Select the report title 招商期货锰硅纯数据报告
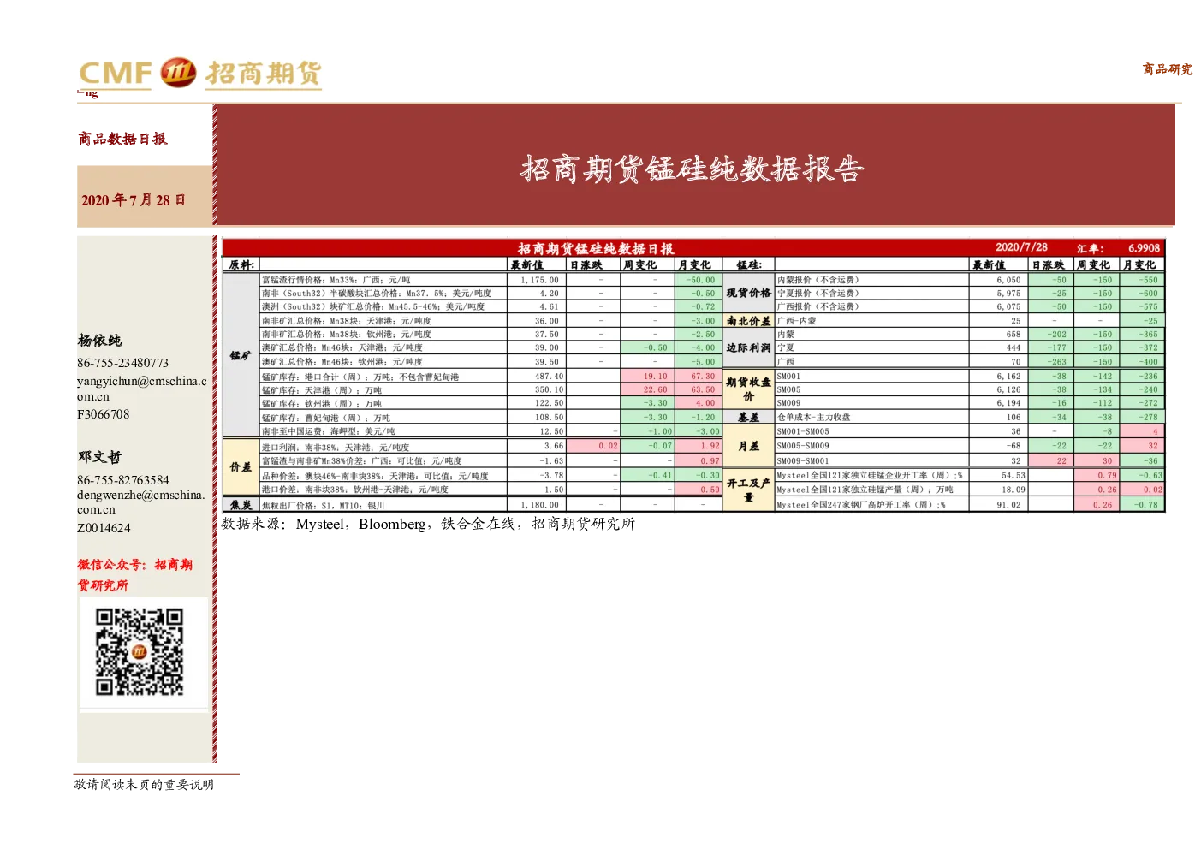This screenshot has height=849, width=1201. tap(693, 169)
